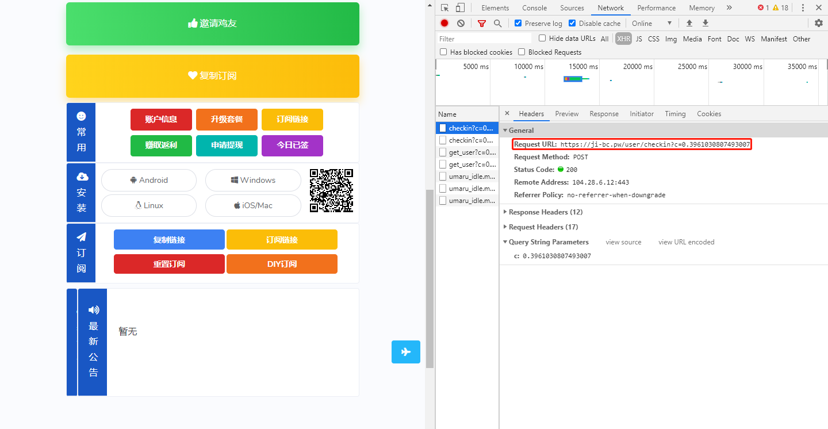This screenshot has height=429, width=828.
Task: Toggle the Preserve log checkbox
Action: click(518, 23)
